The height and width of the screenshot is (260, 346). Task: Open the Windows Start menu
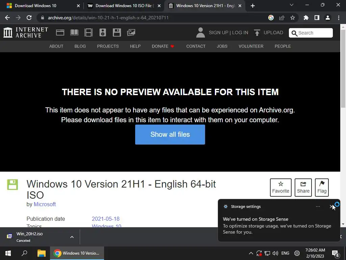8,253
